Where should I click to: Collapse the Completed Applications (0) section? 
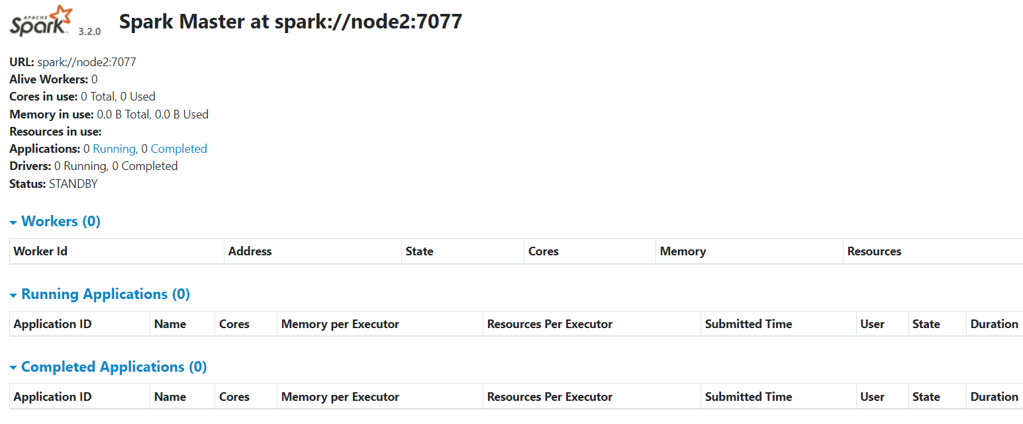[x=108, y=366]
